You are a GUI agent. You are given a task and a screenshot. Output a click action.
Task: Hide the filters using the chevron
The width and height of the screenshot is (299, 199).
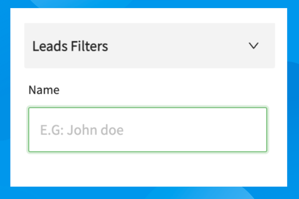[253, 46]
